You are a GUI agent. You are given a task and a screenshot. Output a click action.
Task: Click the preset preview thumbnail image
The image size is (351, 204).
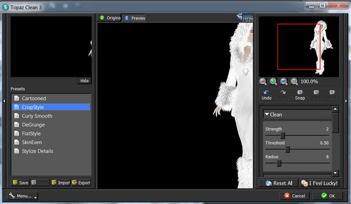pos(51,47)
